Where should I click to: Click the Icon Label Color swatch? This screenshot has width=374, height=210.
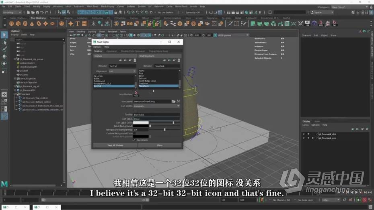141,122
